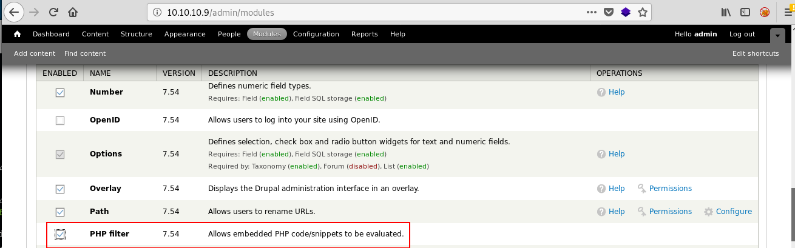Open Configuration in admin toolbar

316,34
